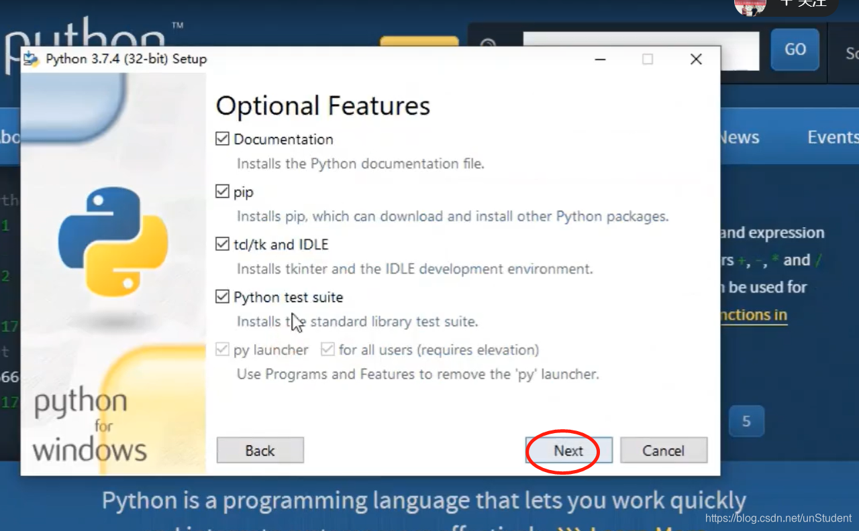Click the pip description text about packages
859x531 pixels.
tap(453, 217)
